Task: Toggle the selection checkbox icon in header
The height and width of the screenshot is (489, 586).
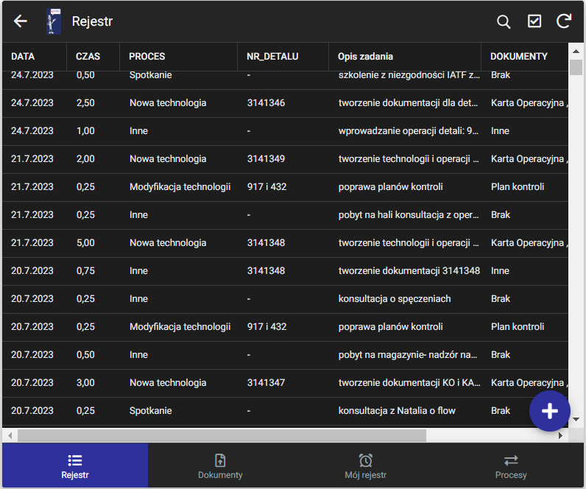Action: click(x=534, y=21)
